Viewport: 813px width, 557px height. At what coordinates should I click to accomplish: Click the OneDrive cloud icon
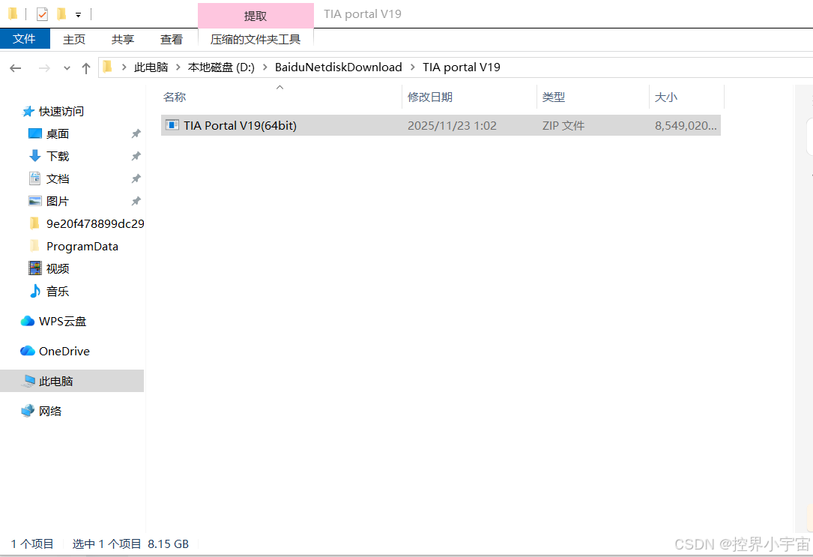pyautogui.click(x=28, y=351)
